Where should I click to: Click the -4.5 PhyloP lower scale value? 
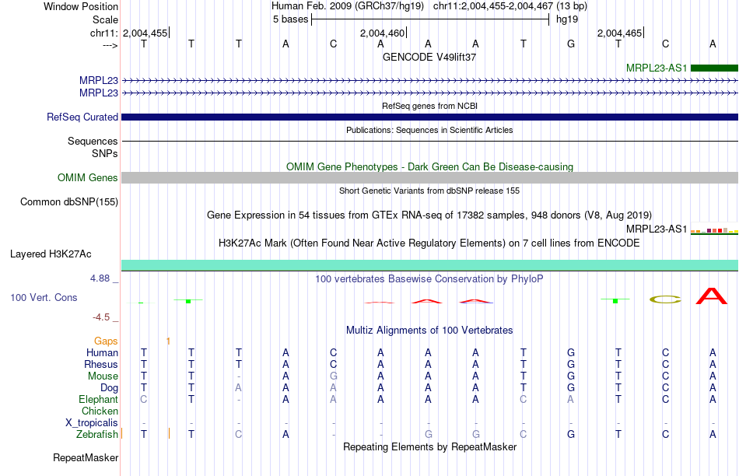pyautogui.click(x=101, y=317)
